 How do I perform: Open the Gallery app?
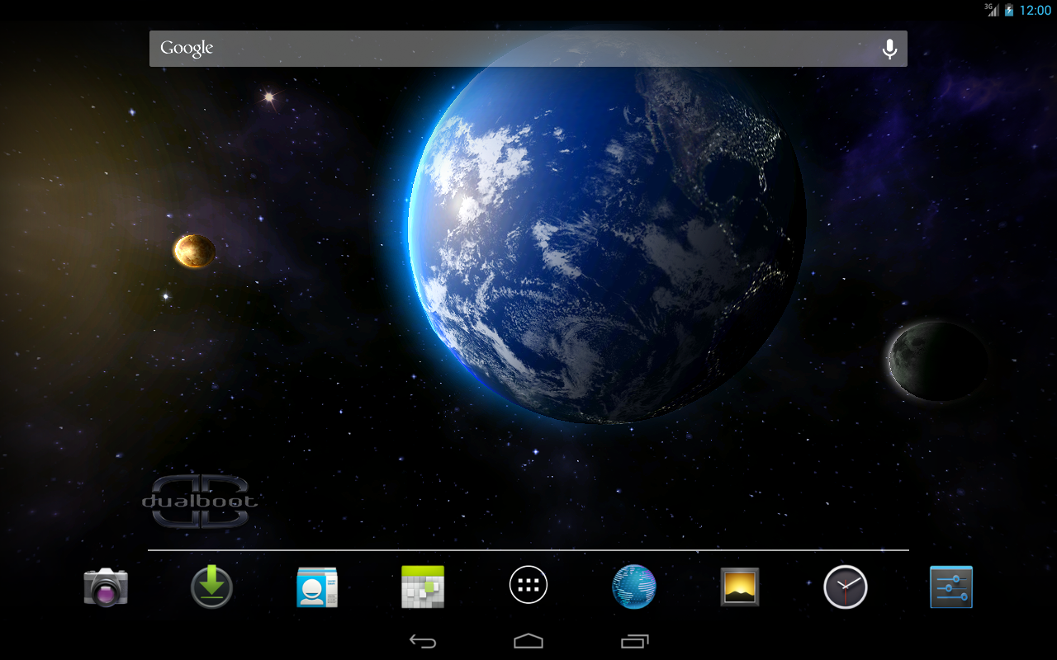click(x=740, y=587)
